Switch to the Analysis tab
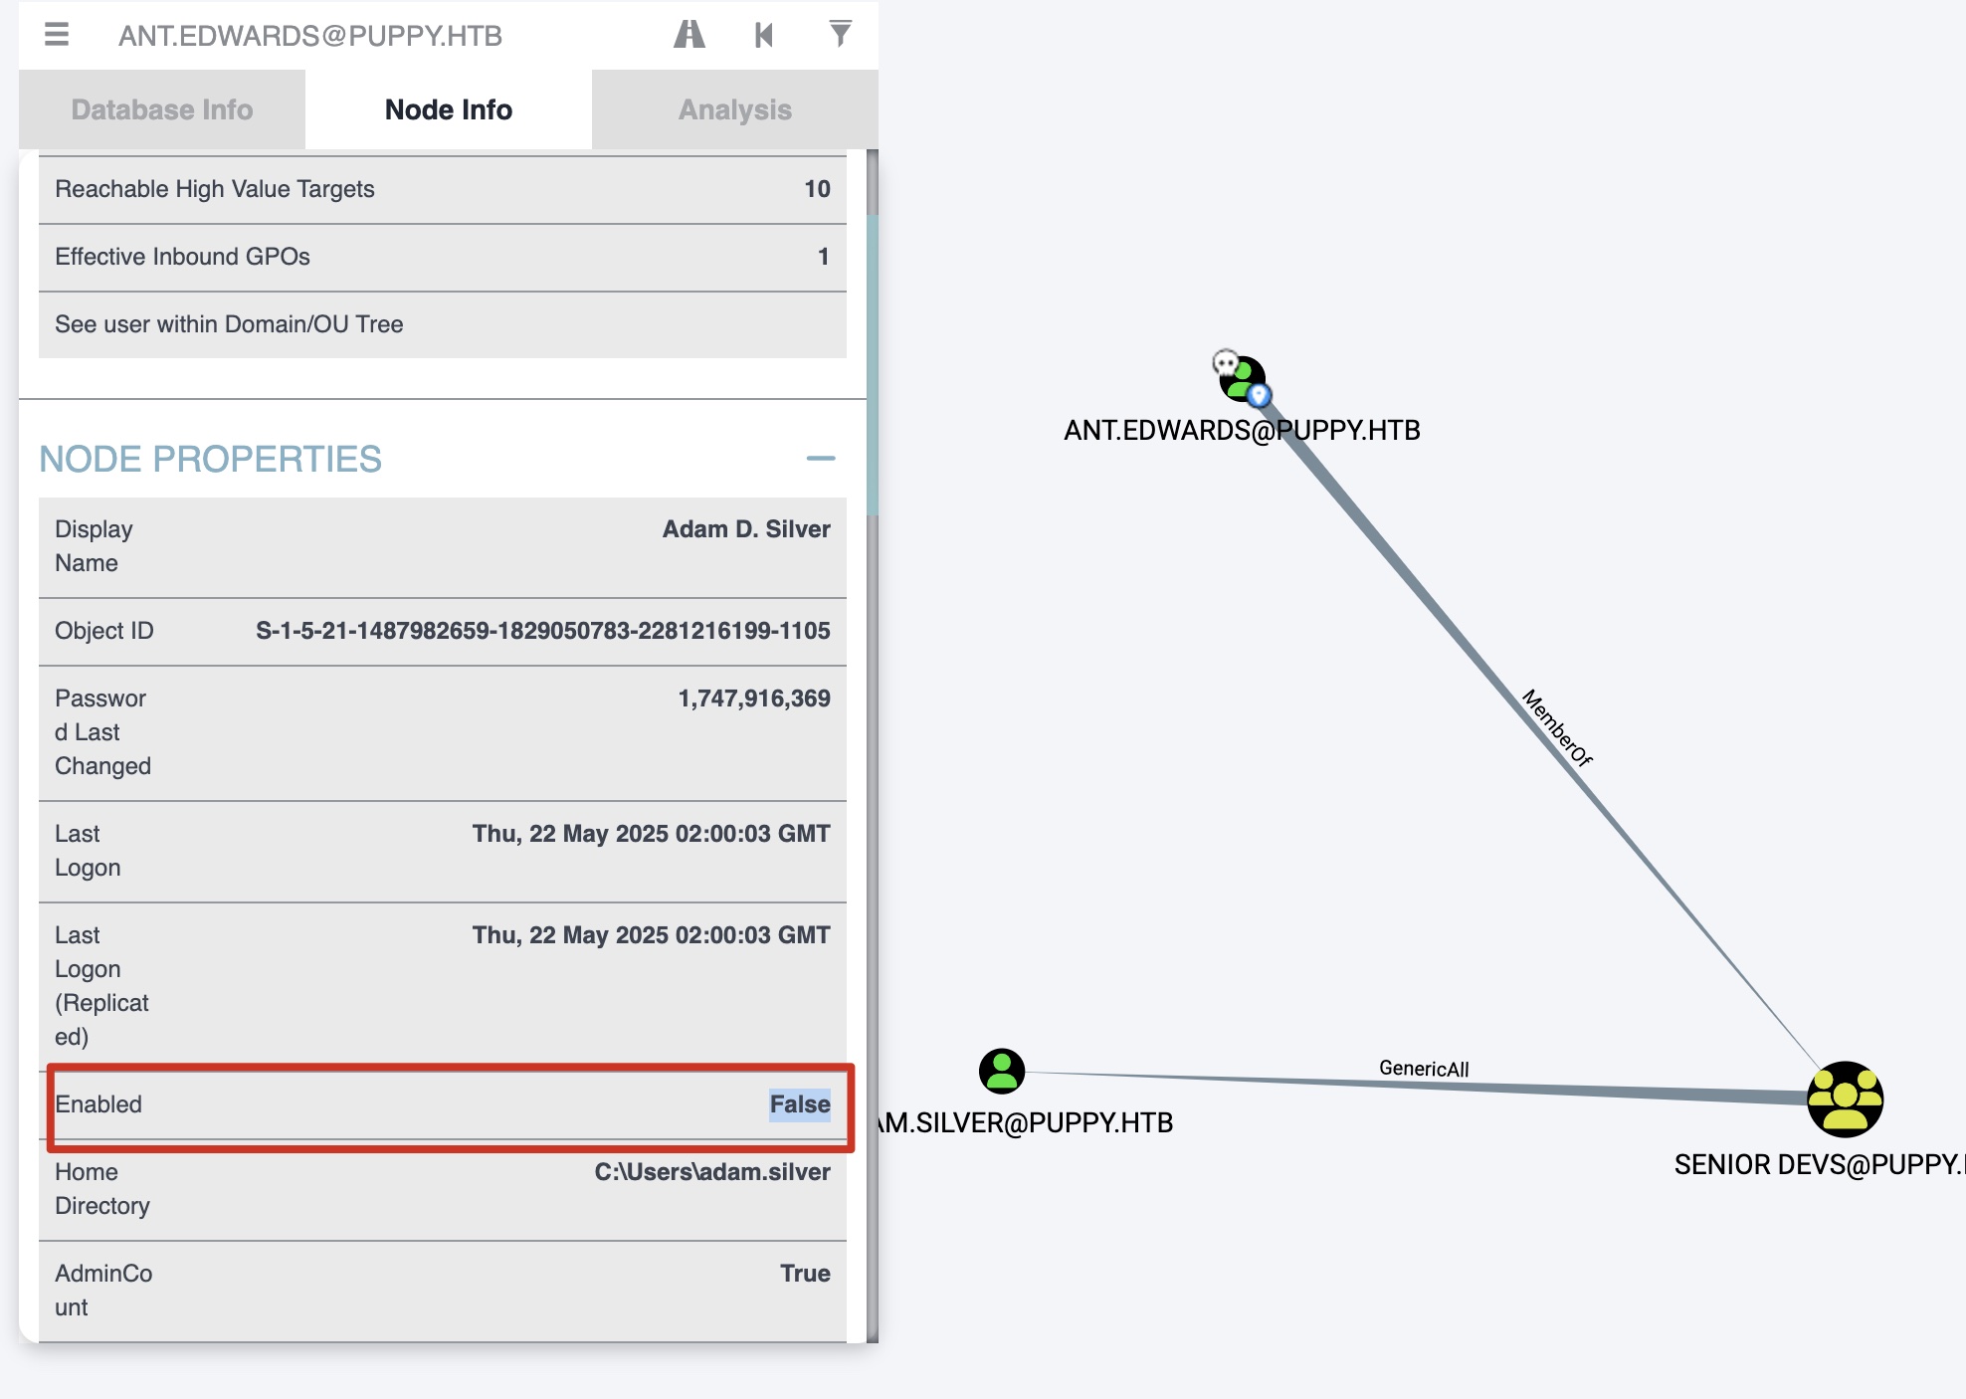1966x1399 pixels. 734,109
